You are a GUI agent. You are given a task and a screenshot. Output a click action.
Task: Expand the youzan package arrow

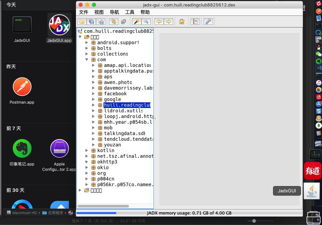click(x=93, y=145)
